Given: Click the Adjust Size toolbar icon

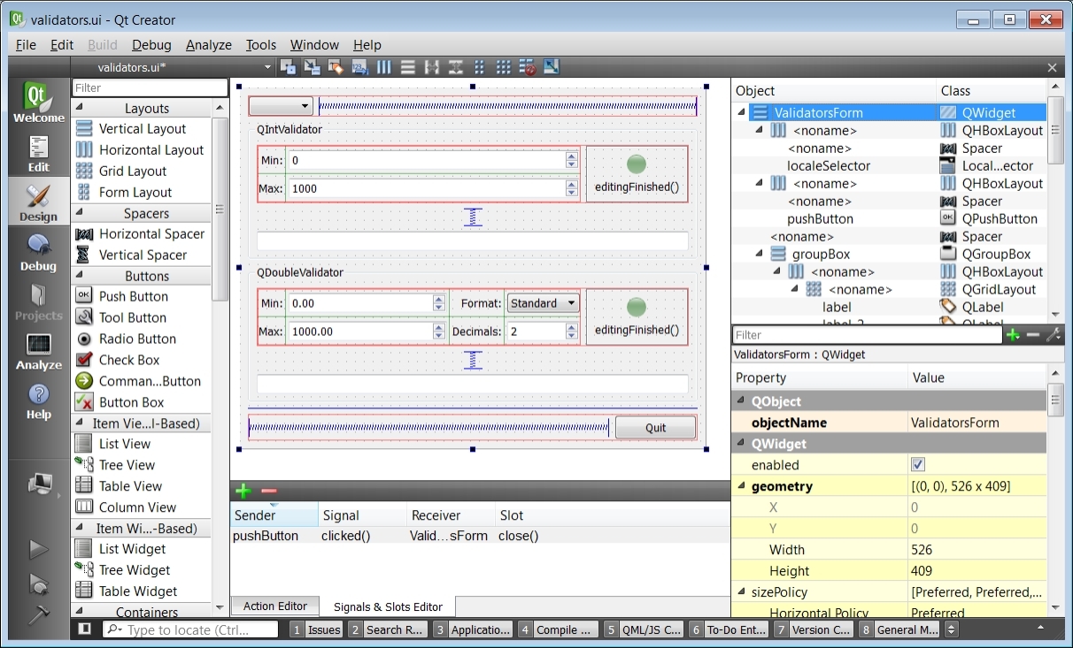Looking at the screenshot, I should pos(552,67).
